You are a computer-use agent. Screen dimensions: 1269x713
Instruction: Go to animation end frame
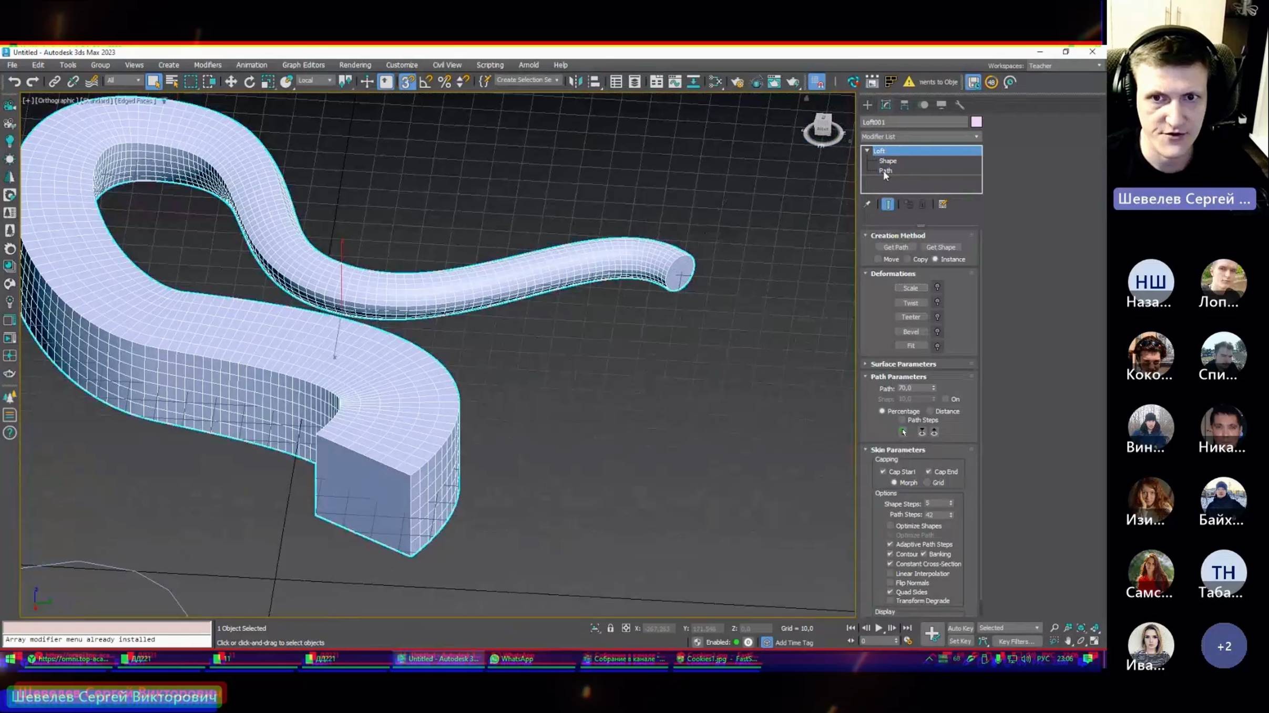907,628
